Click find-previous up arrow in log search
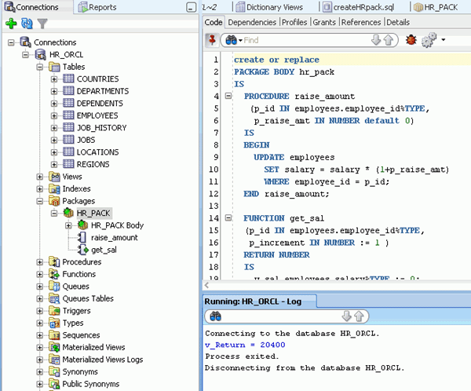471x391 pixels. pyautogui.click(x=359, y=316)
